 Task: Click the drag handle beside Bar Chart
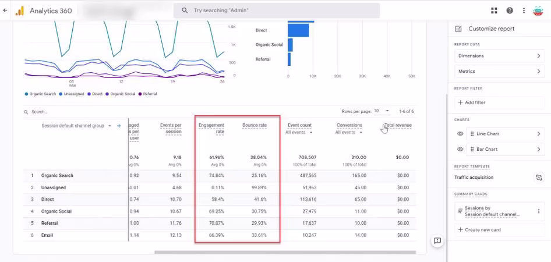472,149
